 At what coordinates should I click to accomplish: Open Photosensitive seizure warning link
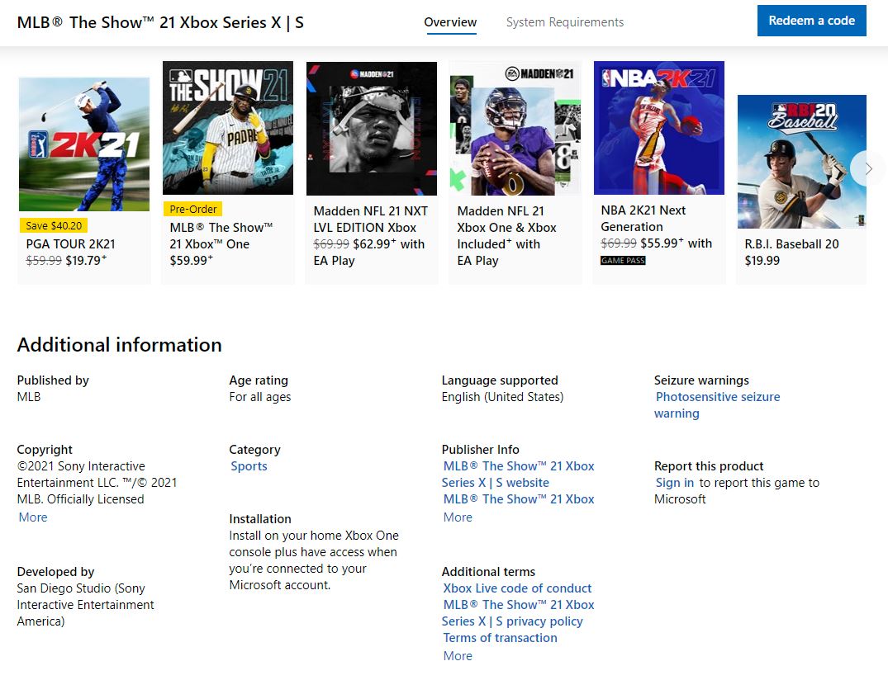coord(717,405)
